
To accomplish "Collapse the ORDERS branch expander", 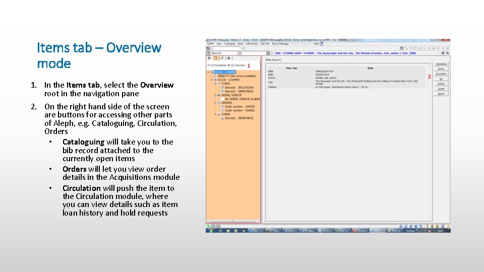I will click(x=215, y=103).
